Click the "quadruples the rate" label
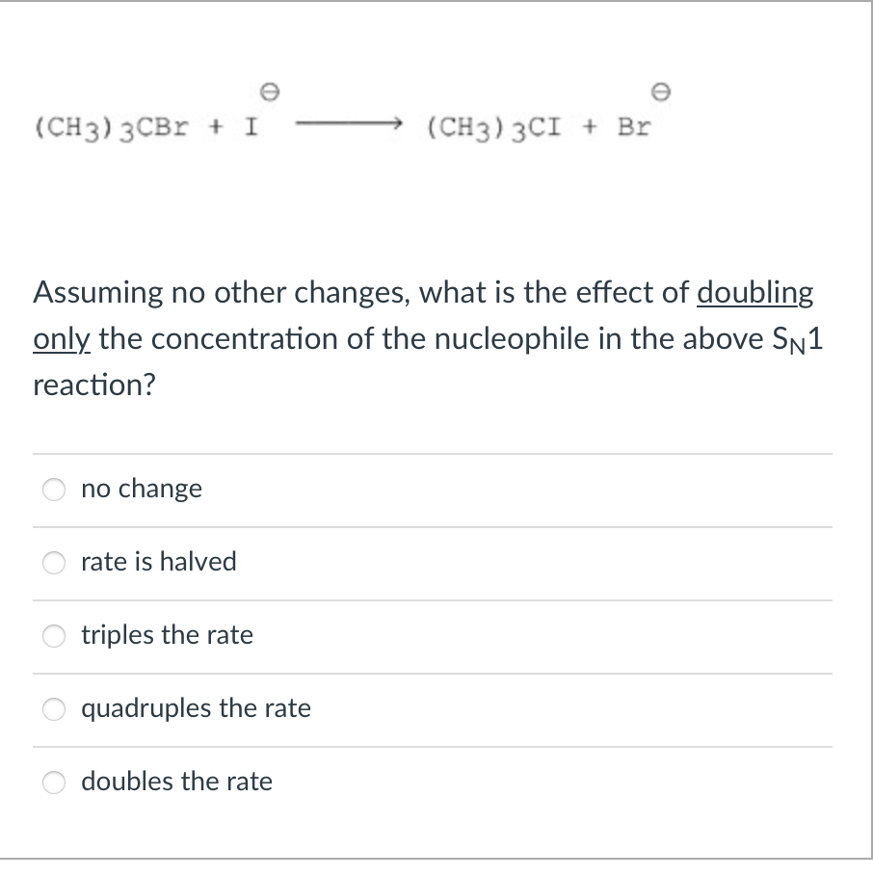This screenshot has width=873, height=877. [196, 709]
